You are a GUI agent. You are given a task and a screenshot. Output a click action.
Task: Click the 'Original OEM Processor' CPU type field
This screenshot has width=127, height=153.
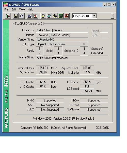click(x=58, y=44)
